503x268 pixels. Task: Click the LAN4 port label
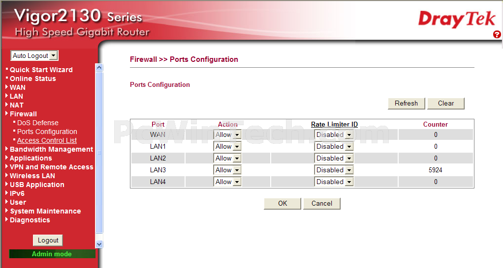(x=158, y=182)
